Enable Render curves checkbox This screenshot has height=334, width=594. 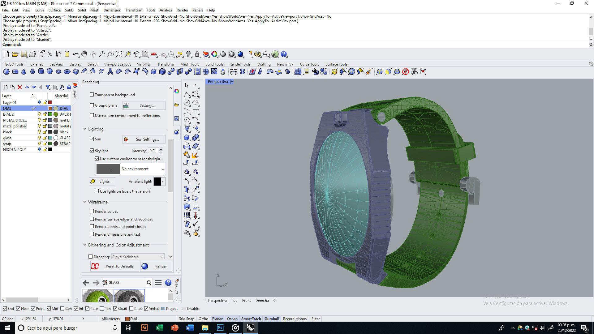pyautogui.click(x=92, y=211)
